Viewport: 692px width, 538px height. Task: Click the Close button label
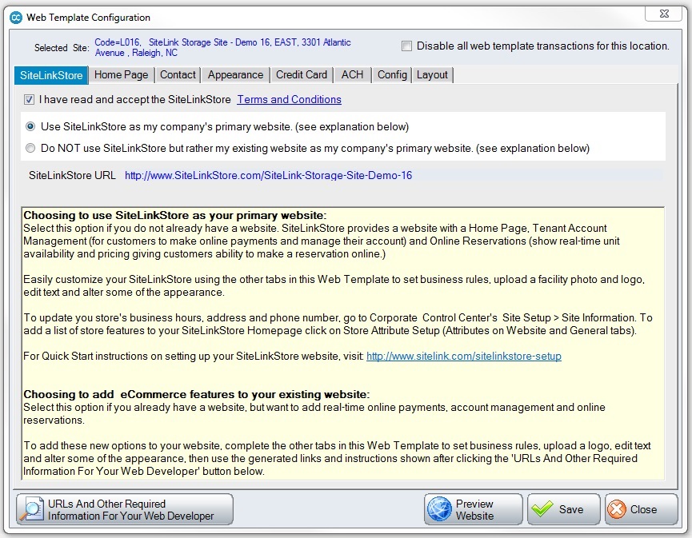tap(643, 509)
